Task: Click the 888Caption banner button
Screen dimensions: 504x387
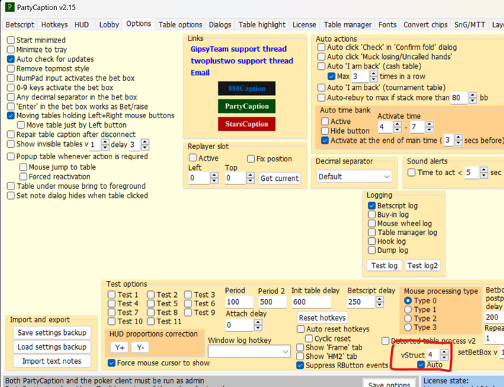Action: click(x=246, y=89)
